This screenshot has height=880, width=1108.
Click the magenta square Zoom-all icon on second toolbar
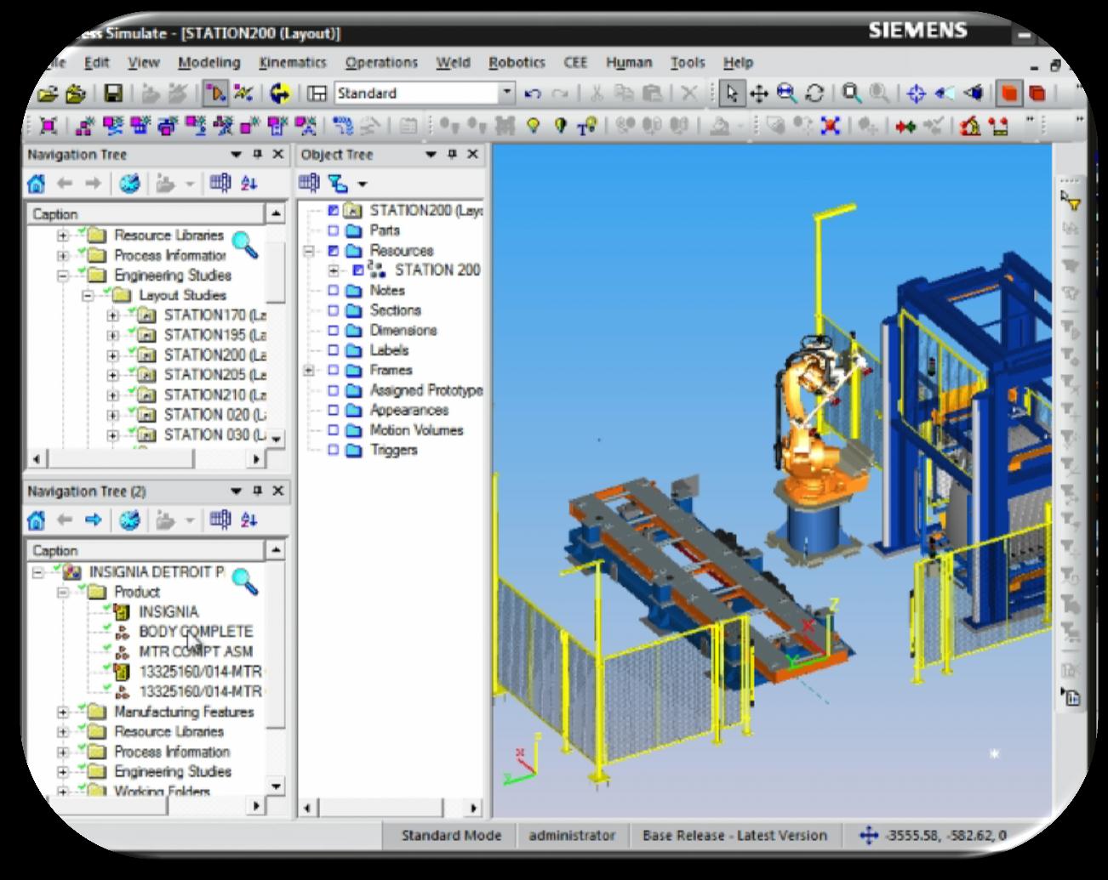[49, 126]
